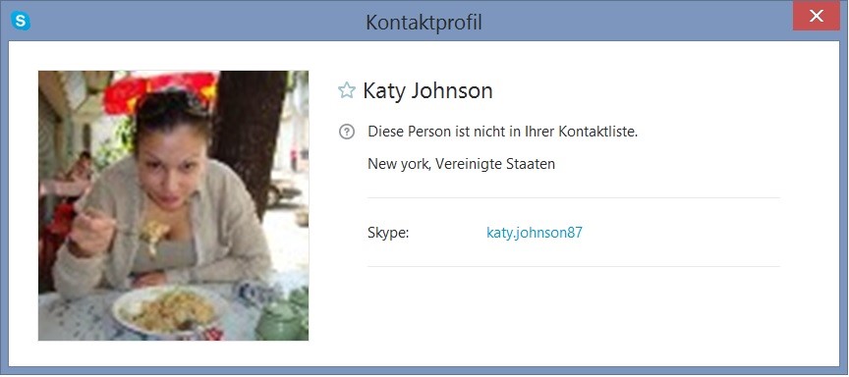Click the Kontaktprofil window title
The image size is (849, 377).
coord(424,23)
